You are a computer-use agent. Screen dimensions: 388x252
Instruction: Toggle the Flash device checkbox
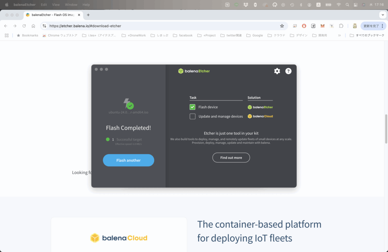coord(192,107)
